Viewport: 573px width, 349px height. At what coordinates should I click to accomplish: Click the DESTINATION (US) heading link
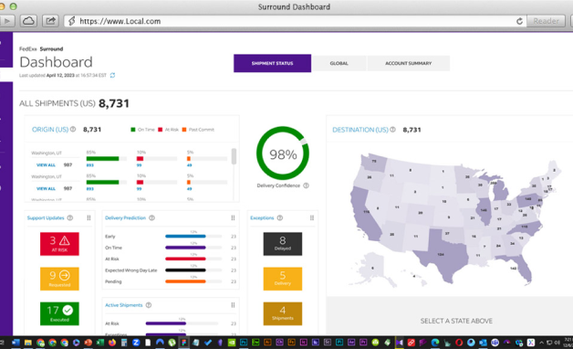(360, 130)
